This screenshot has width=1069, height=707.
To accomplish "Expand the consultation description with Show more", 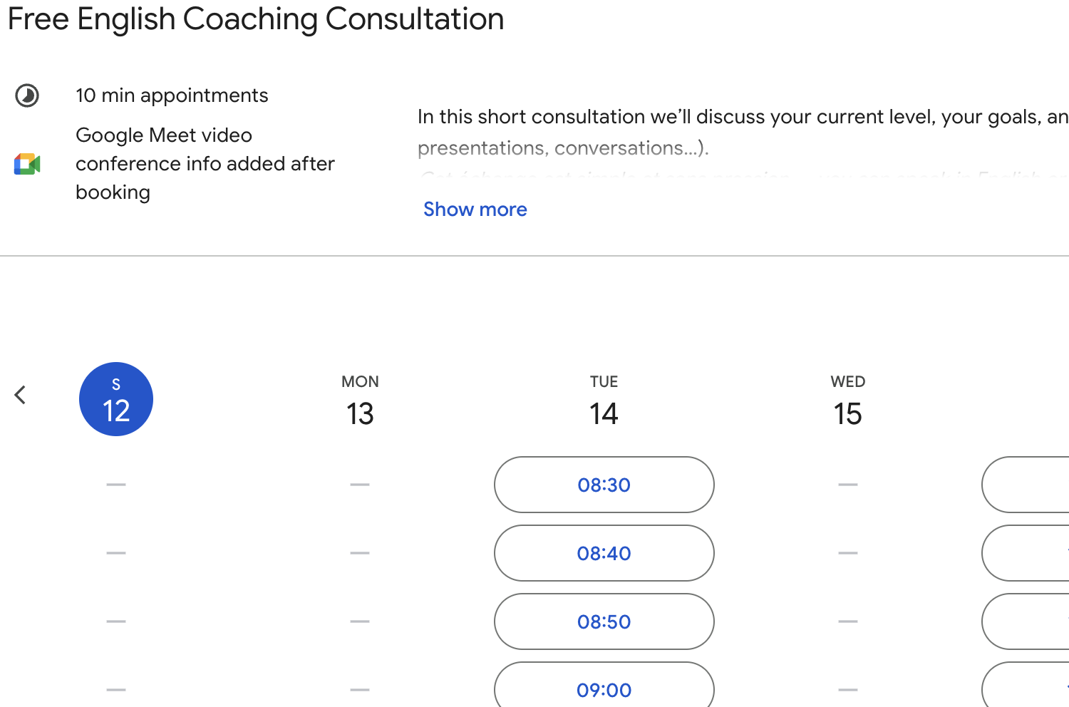I will tap(475, 209).
